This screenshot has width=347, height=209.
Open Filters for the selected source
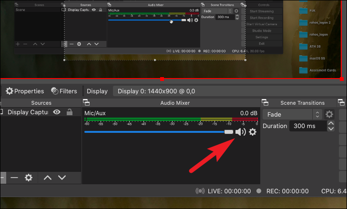[x=64, y=91]
